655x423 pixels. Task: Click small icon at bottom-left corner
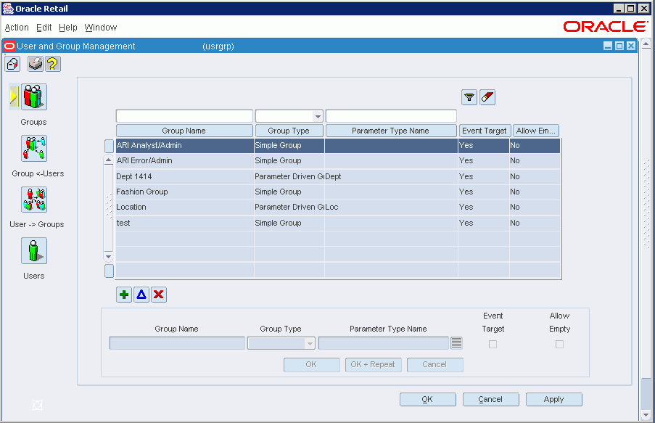(37, 405)
